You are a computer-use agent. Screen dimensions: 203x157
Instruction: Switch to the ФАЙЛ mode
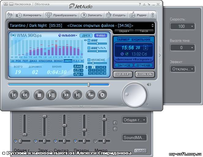101,35
